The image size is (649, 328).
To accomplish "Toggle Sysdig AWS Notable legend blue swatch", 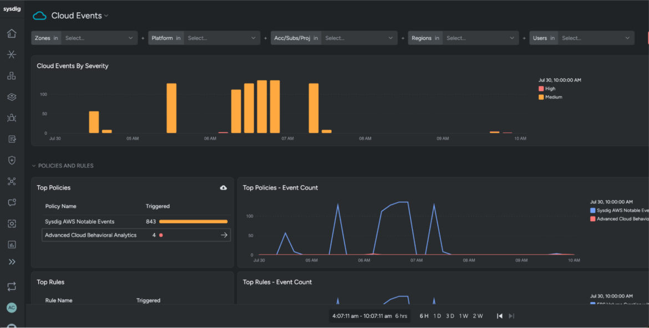I will 593,211.
